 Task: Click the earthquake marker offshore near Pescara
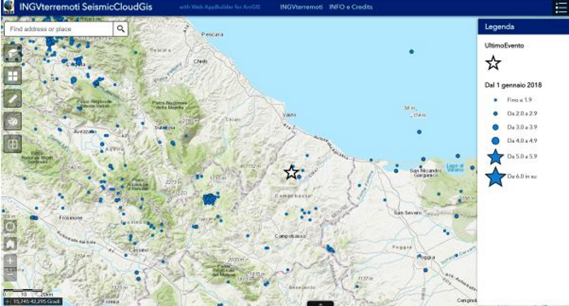pyautogui.click(x=411, y=51)
